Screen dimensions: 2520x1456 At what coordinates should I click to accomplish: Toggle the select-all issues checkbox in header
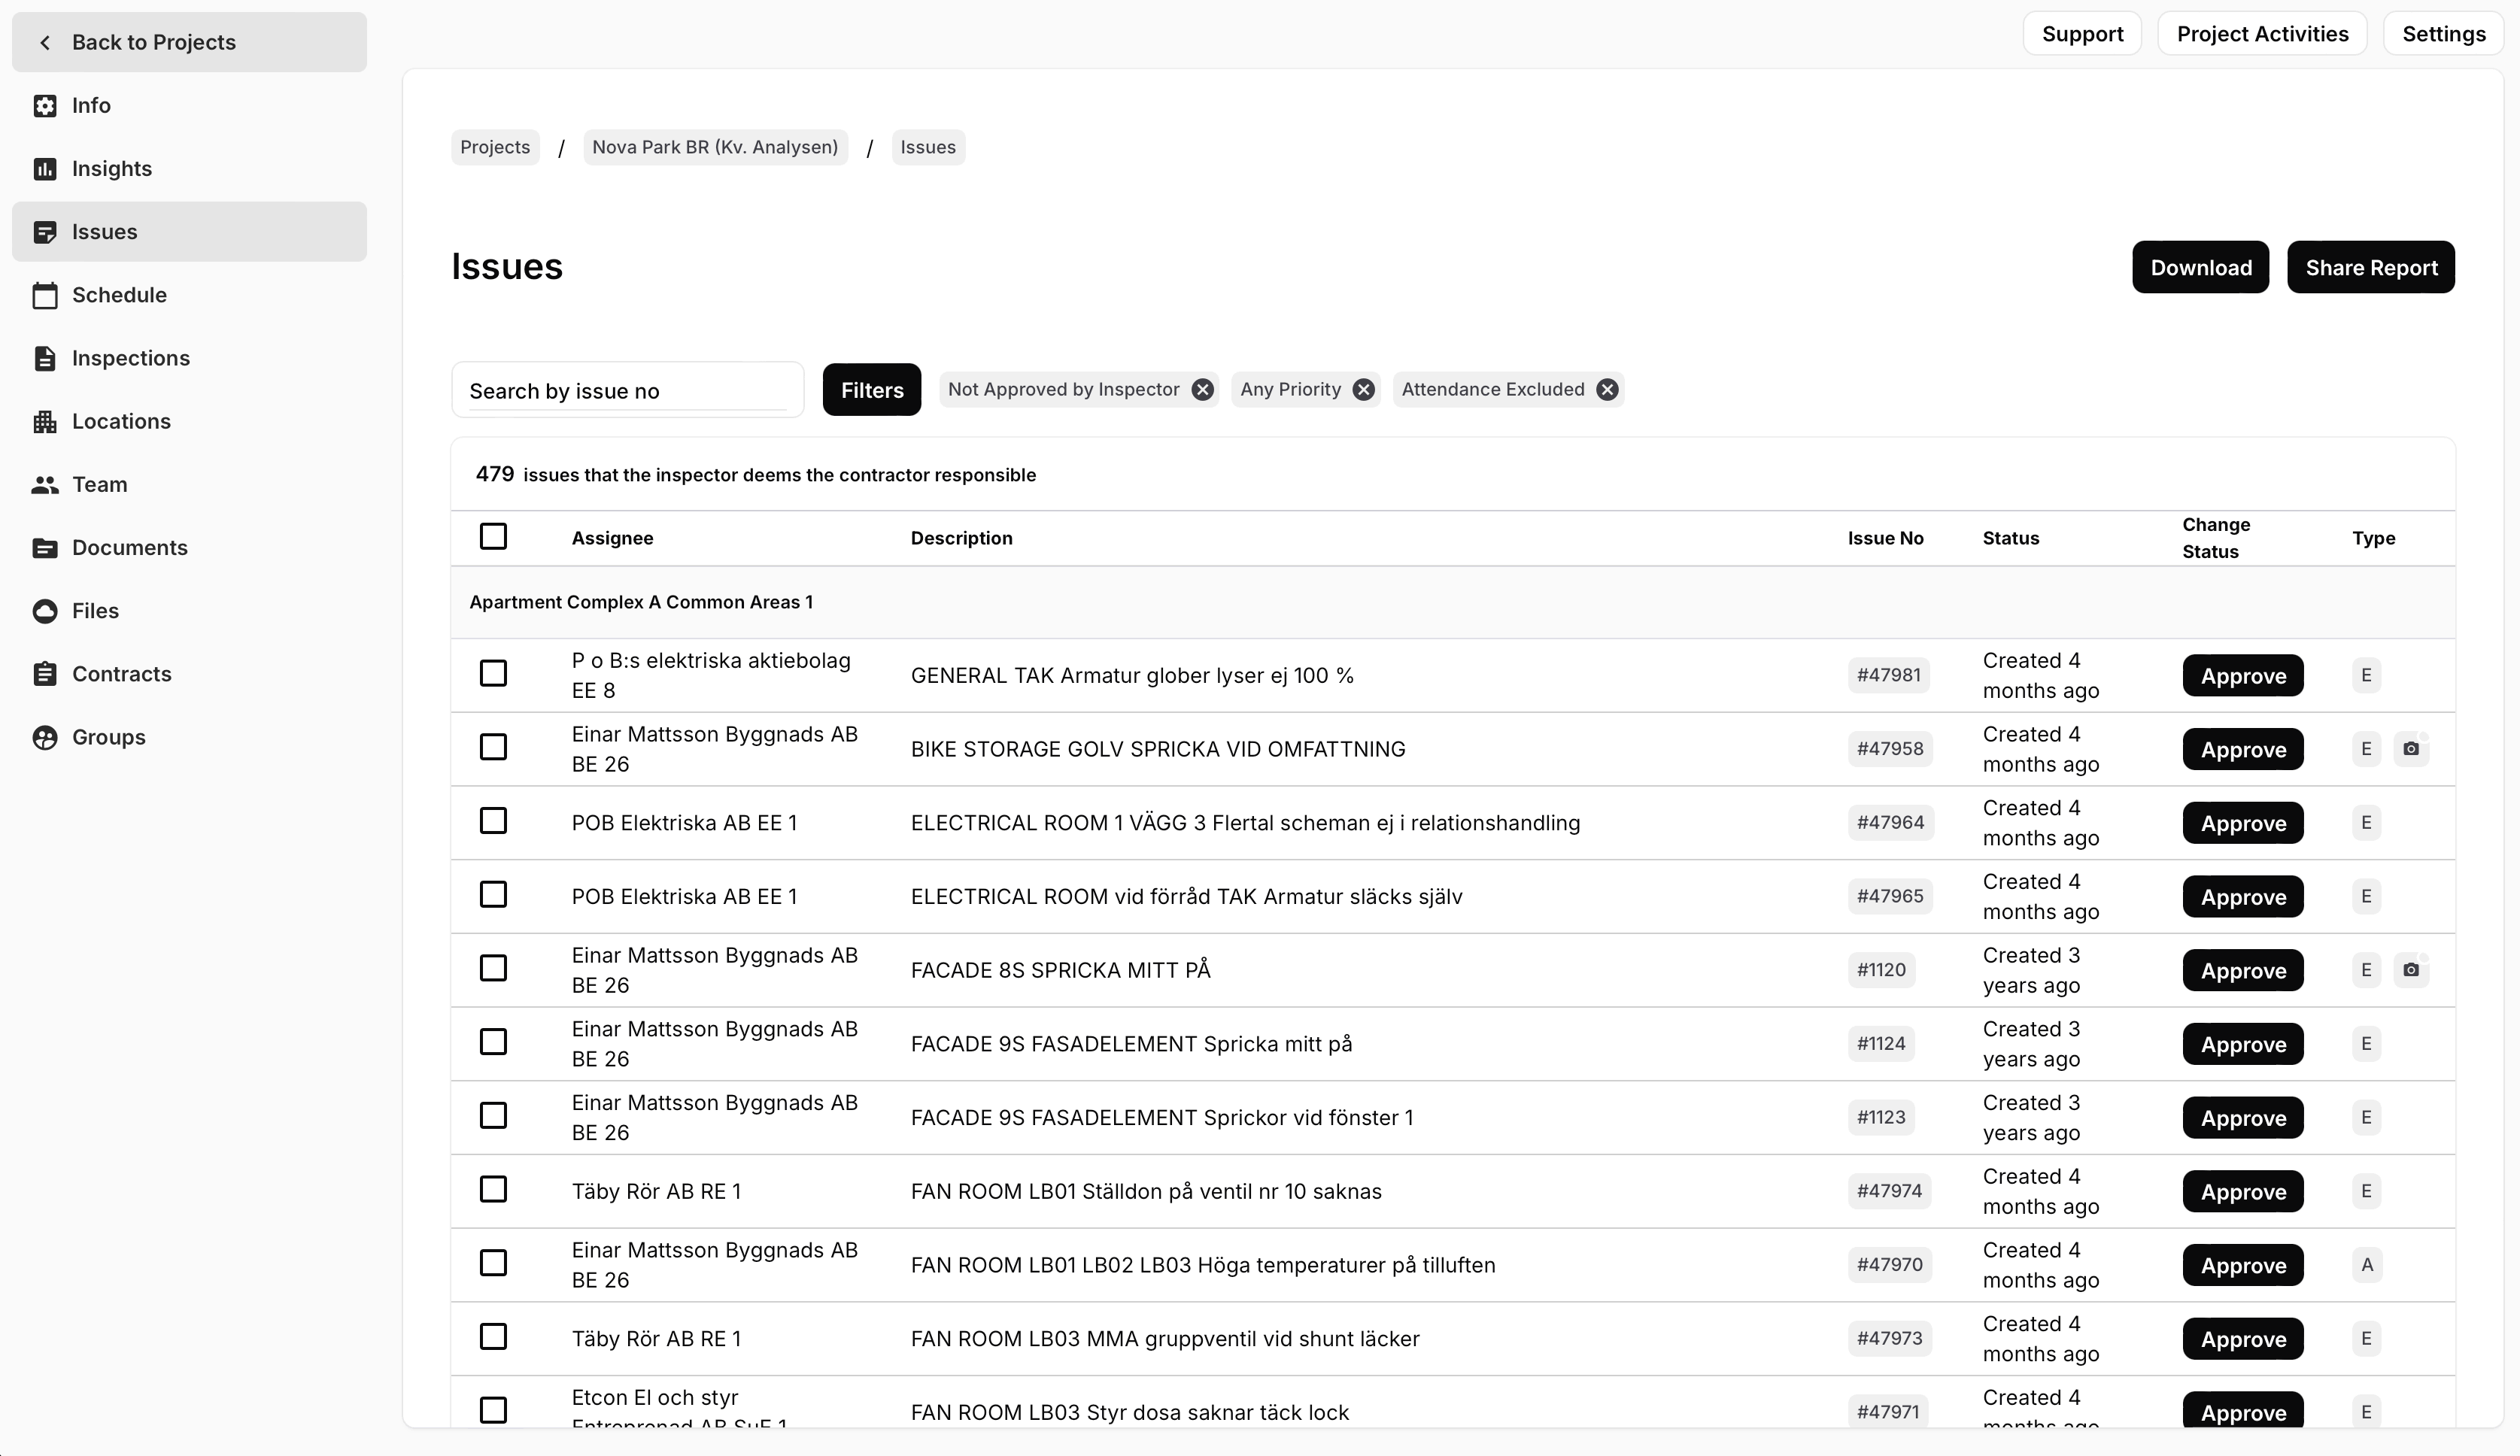(x=493, y=537)
